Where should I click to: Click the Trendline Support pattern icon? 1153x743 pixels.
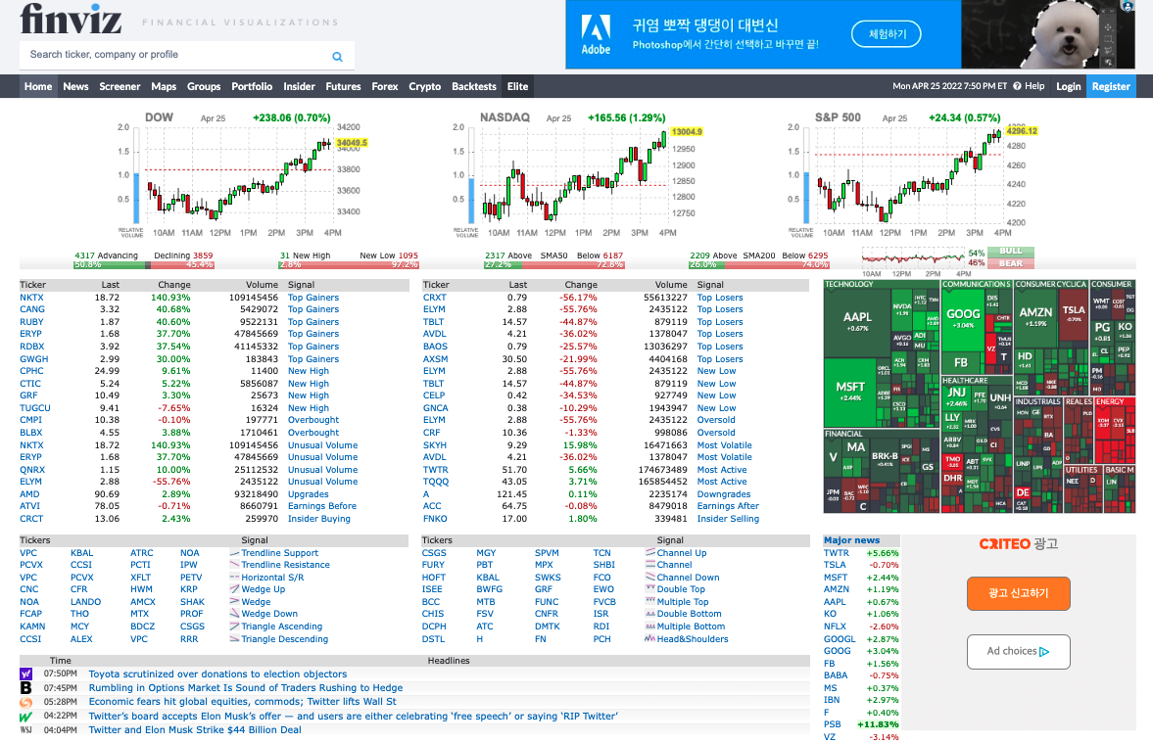click(x=234, y=553)
